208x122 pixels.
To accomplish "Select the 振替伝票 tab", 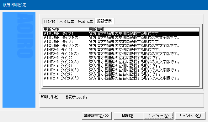I will (104, 21).
